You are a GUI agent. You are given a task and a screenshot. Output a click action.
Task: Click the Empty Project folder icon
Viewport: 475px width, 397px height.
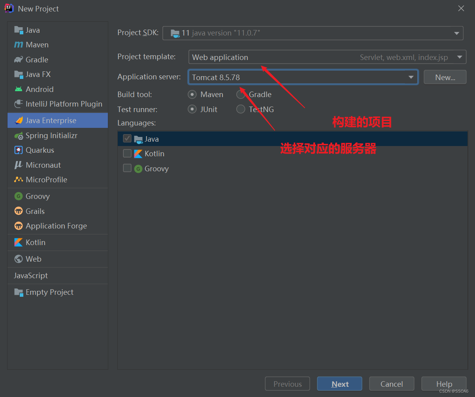[x=19, y=292]
